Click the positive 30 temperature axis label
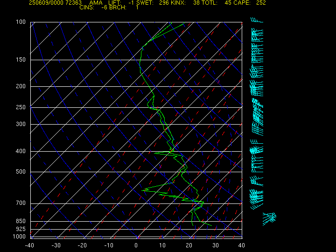 (x=215, y=245)
